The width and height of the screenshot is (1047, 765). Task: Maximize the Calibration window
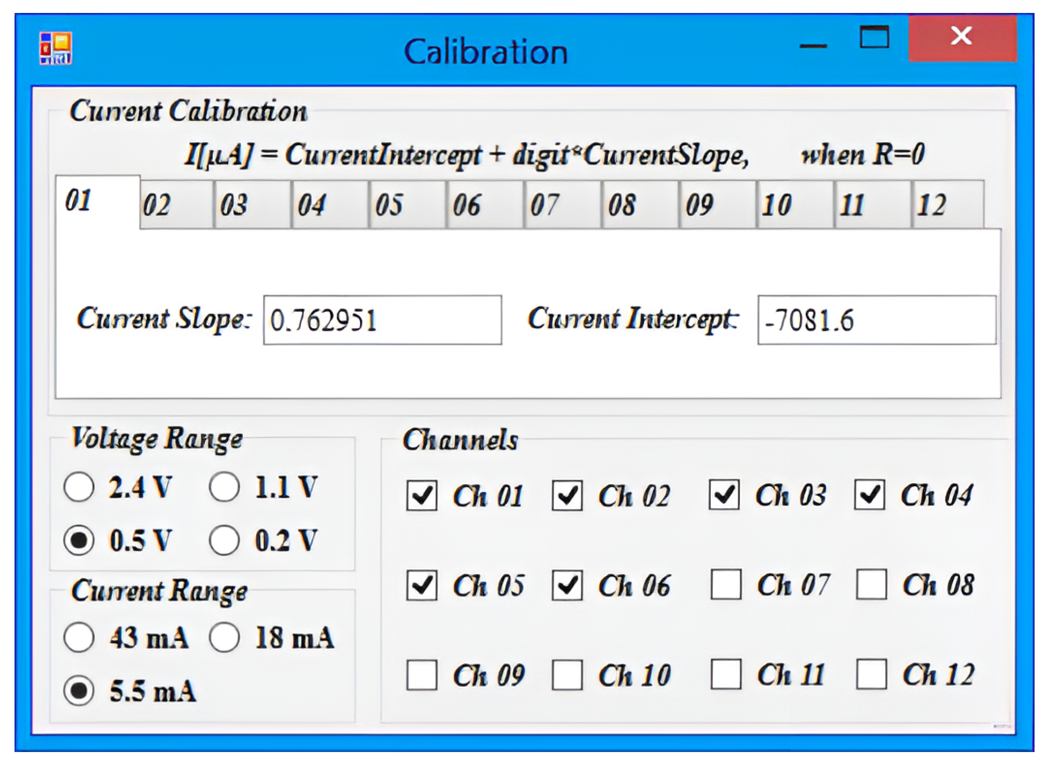pos(874,37)
